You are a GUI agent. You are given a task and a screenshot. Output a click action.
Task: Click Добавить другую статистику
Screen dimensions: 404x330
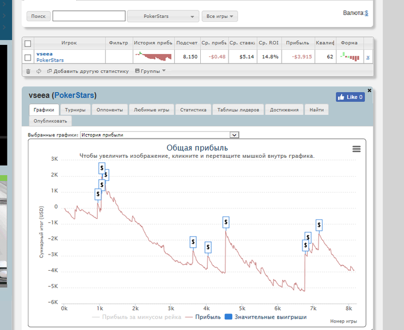pos(88,71)
